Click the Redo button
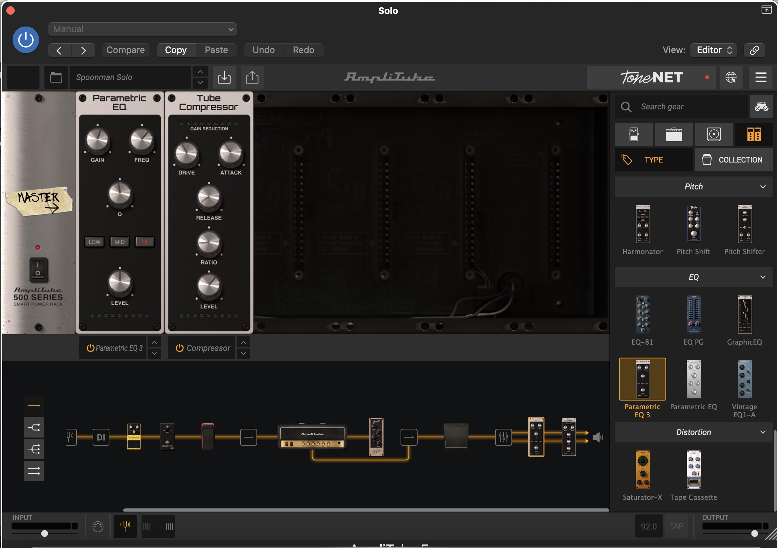778x548 pixels. click(x=303, y=50)
